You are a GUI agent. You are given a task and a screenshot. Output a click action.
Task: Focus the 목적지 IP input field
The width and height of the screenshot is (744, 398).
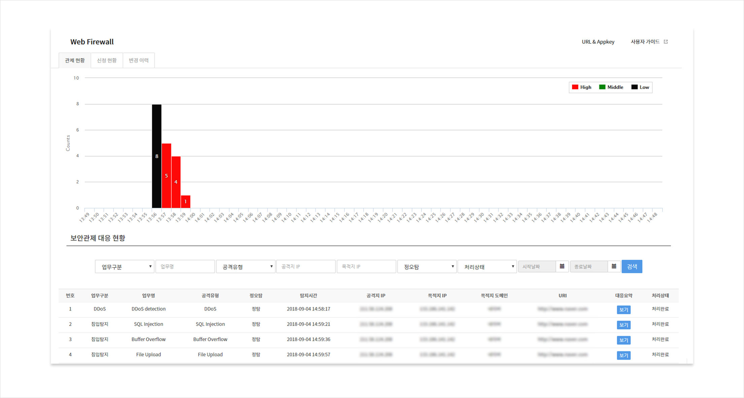(x=366, y=266)
